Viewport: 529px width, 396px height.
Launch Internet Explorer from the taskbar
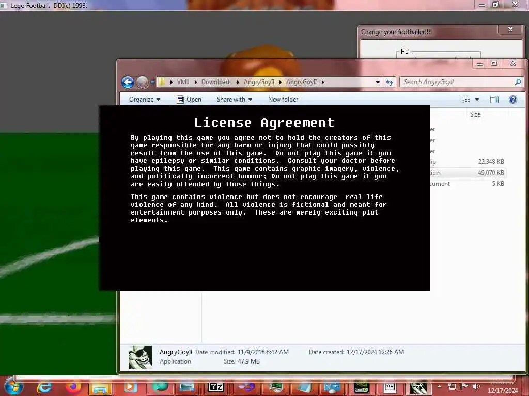(x=44, y=387)
